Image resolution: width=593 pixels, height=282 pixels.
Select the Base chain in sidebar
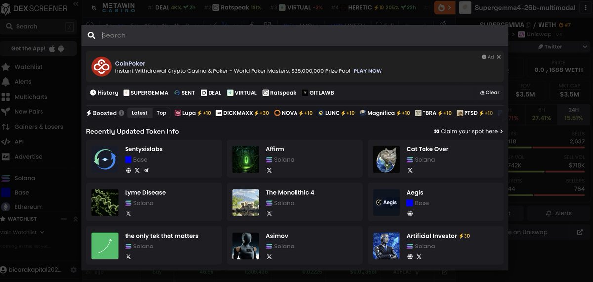[x=22, y=193]
